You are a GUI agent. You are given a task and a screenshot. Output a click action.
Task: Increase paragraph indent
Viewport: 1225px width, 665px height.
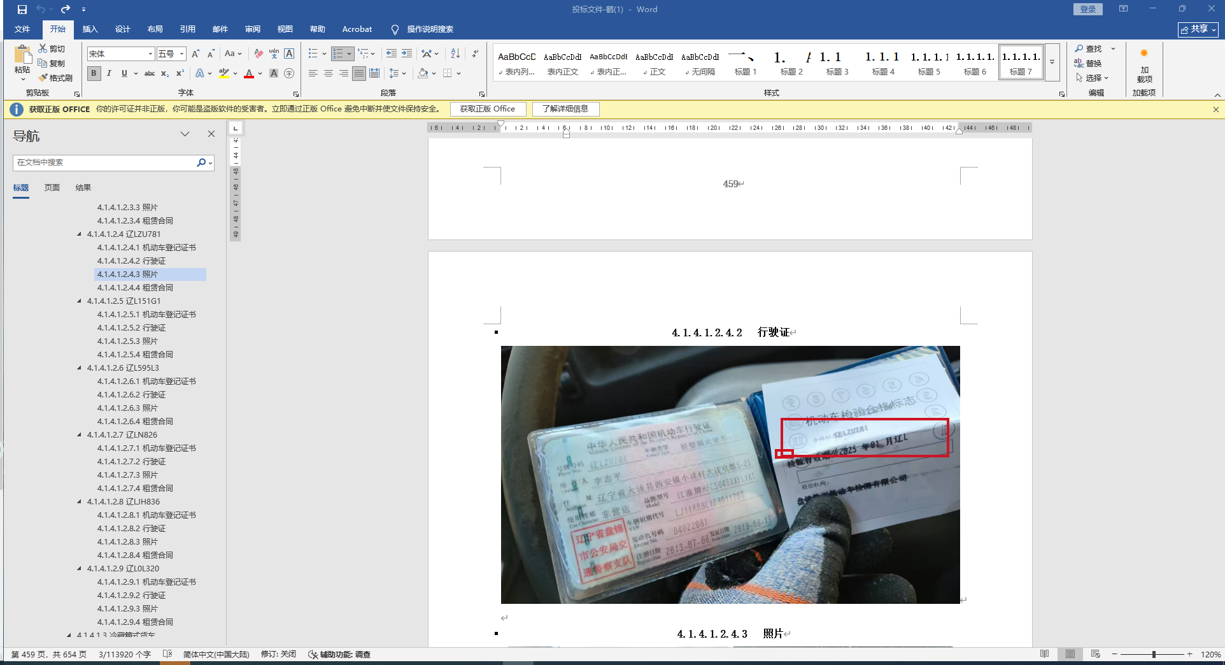[406, 54]
